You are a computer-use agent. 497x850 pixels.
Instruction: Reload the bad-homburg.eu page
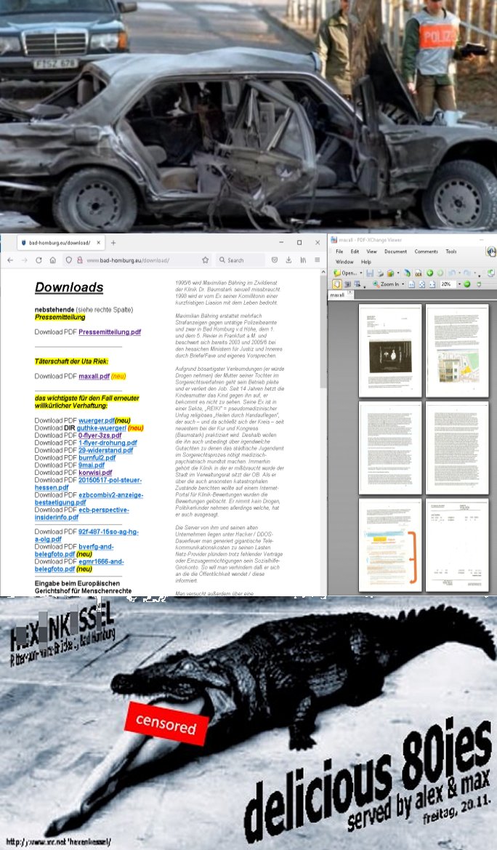(x=39, y=260)
